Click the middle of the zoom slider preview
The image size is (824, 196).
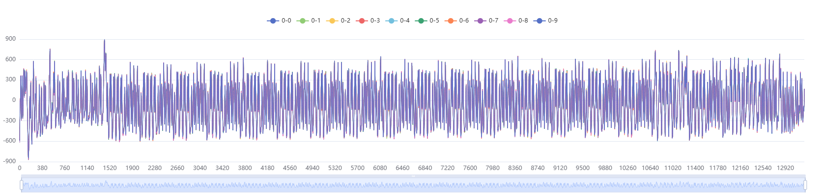tap(413, 185)
